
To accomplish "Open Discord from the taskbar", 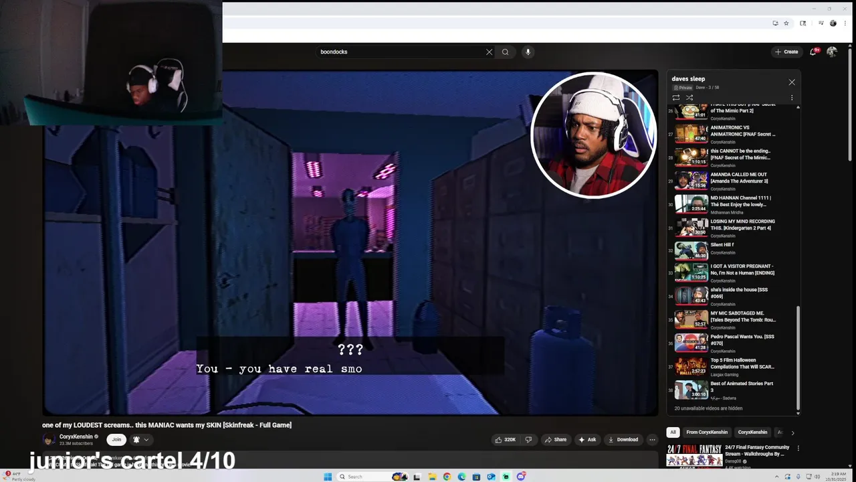I will pos(520,477).
